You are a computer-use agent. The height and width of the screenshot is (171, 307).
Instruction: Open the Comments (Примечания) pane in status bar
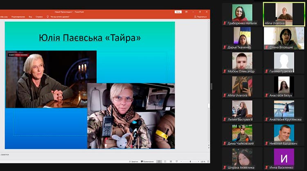coord(147,162)
